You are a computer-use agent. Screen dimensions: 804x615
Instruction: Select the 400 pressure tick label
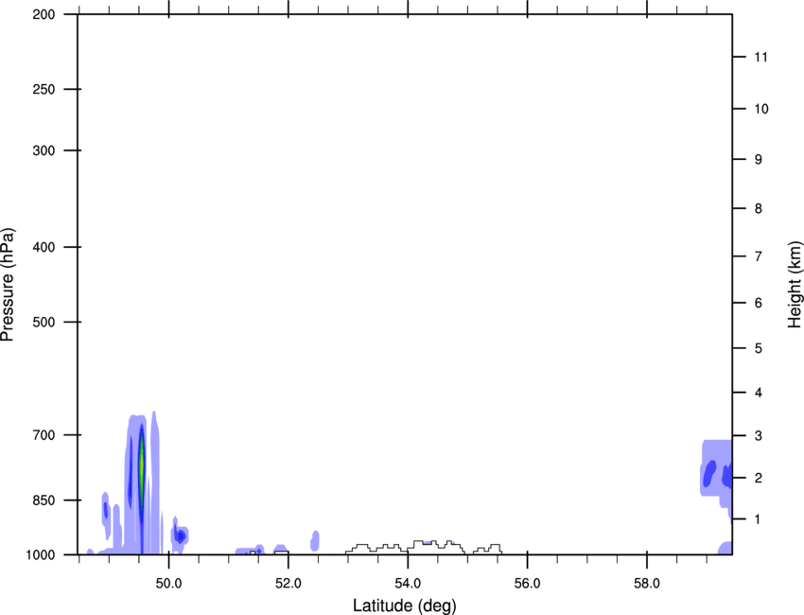[44, 247]
